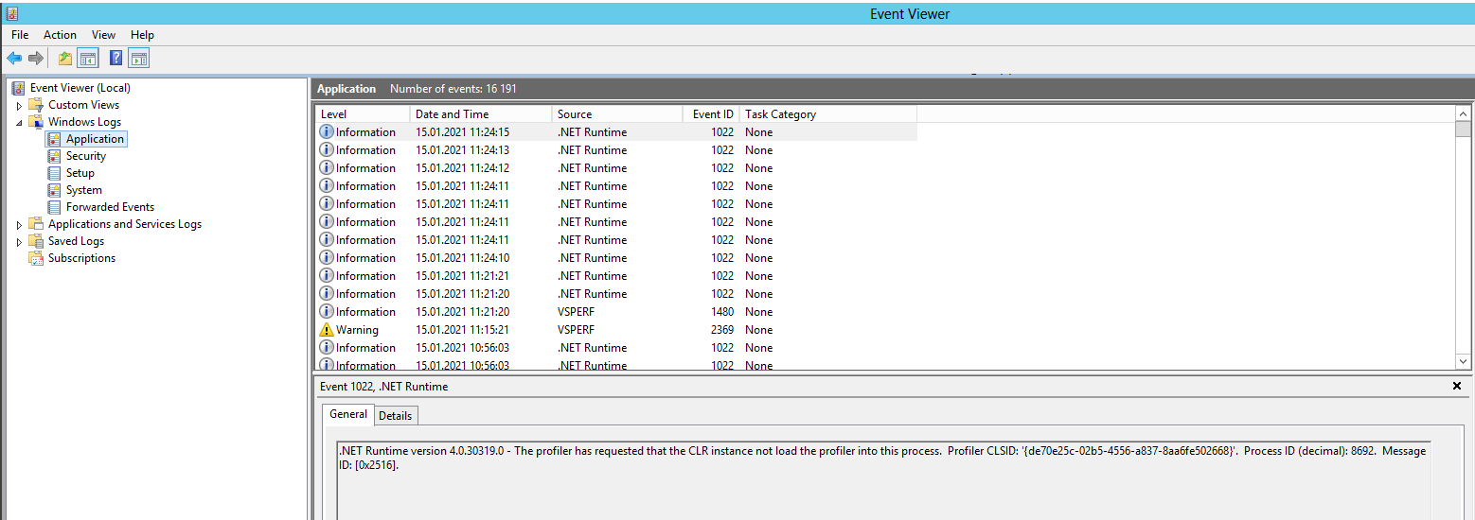Expand the Saved Logs node

point(19,242)
